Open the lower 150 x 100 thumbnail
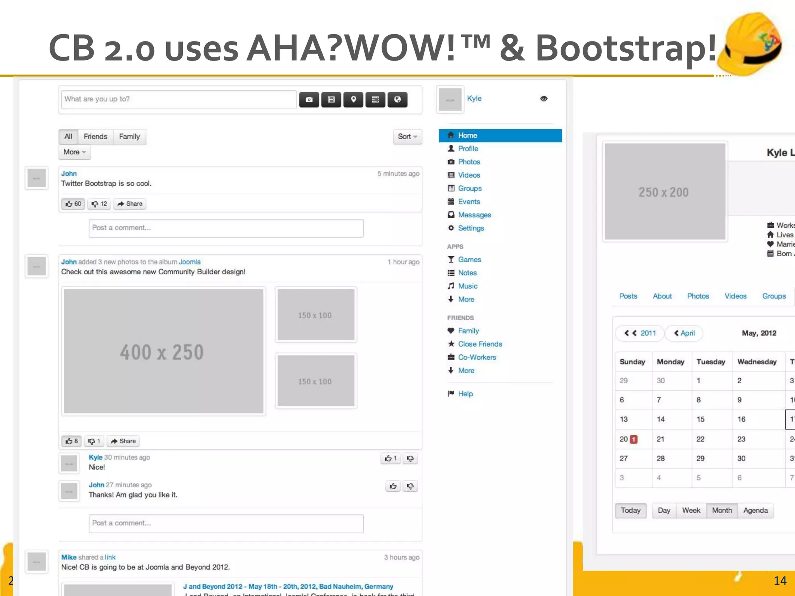 click(316, 381)
